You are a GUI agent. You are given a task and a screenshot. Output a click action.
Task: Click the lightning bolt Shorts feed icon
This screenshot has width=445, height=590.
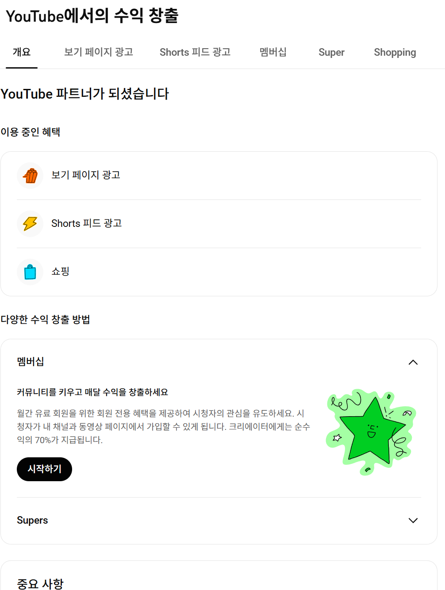[30, 224]
